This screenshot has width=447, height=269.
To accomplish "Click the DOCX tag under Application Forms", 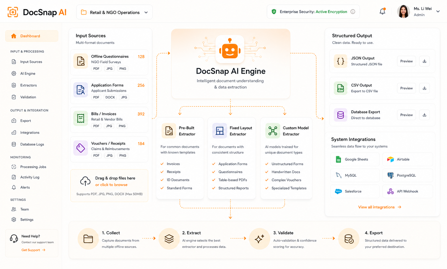I will 110,97.
